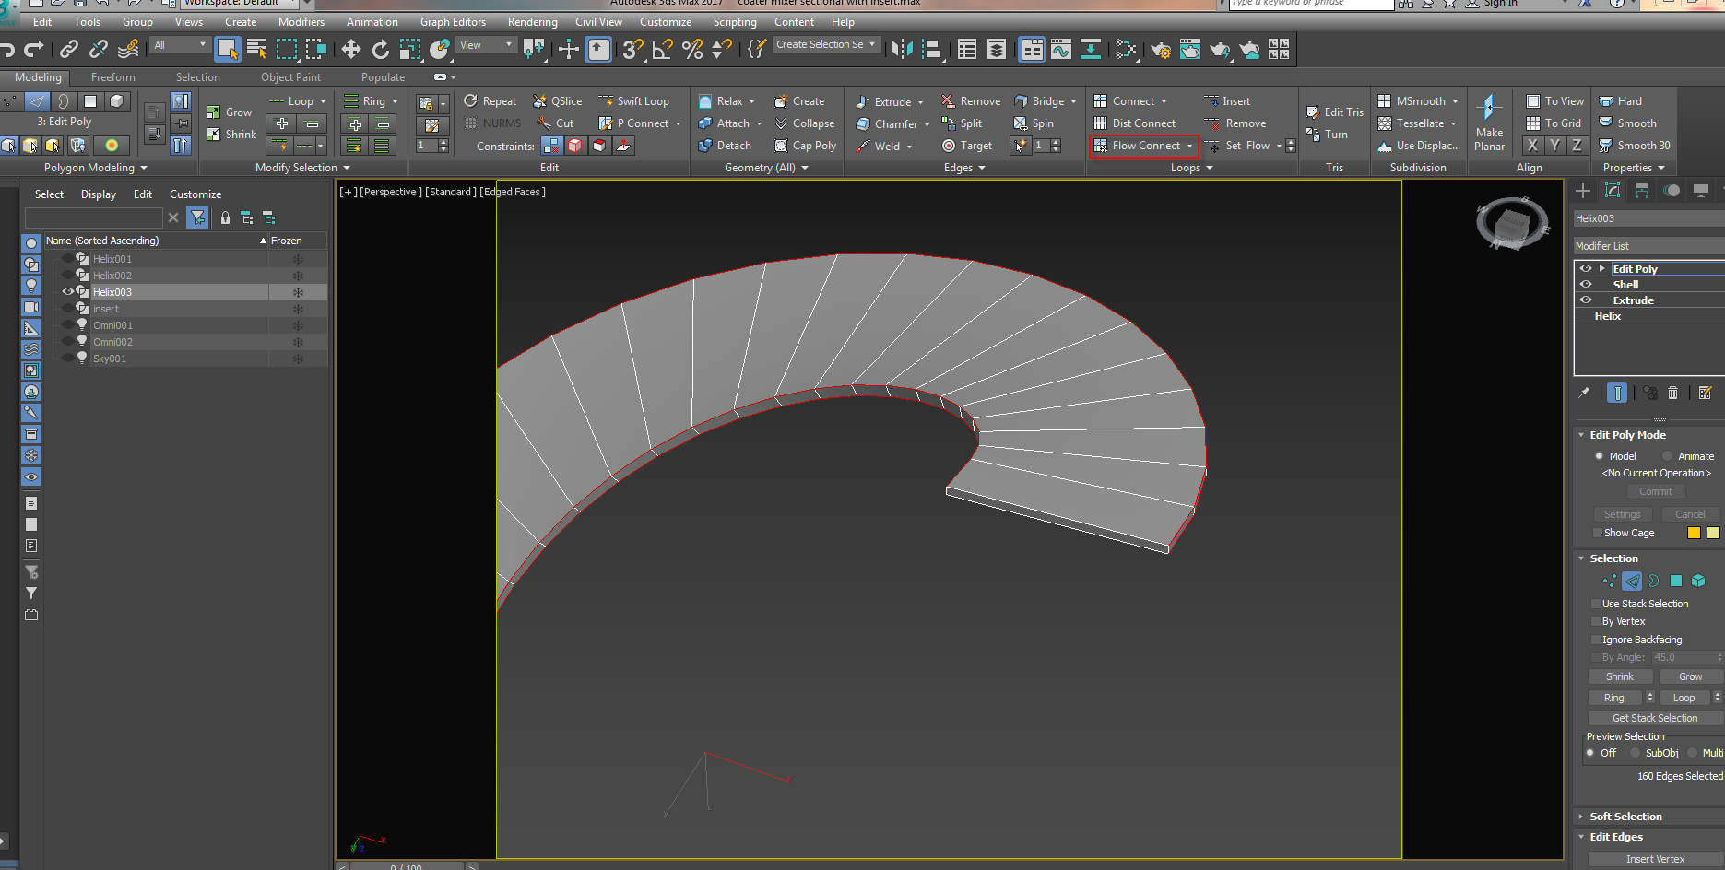This screenshot has width=1725, height=870.
Task: Toggle the Show Cage checkbox
Action: pos(1596,533)
